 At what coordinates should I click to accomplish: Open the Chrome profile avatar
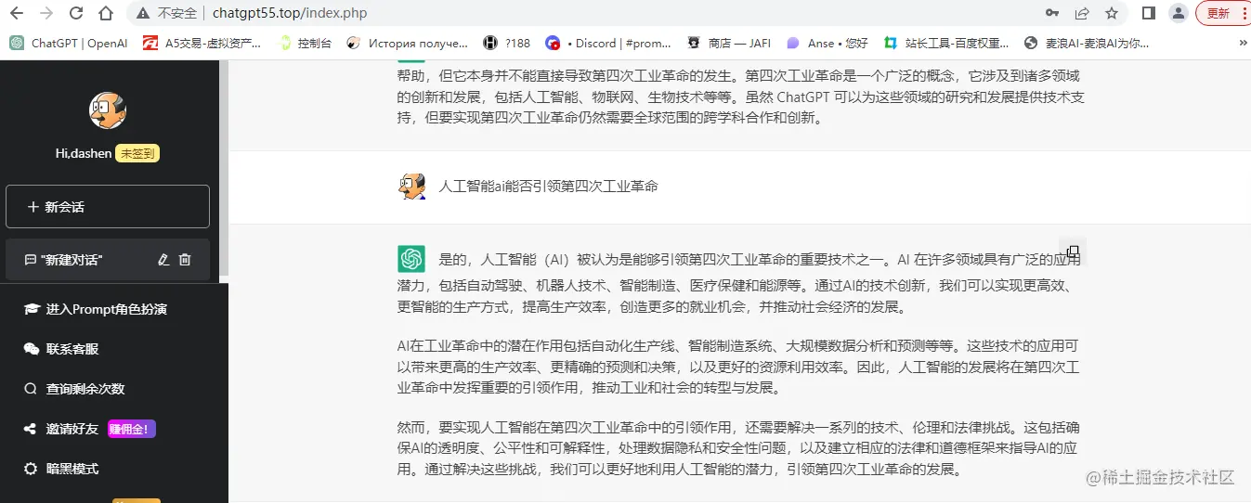(x=1179, y=13)
